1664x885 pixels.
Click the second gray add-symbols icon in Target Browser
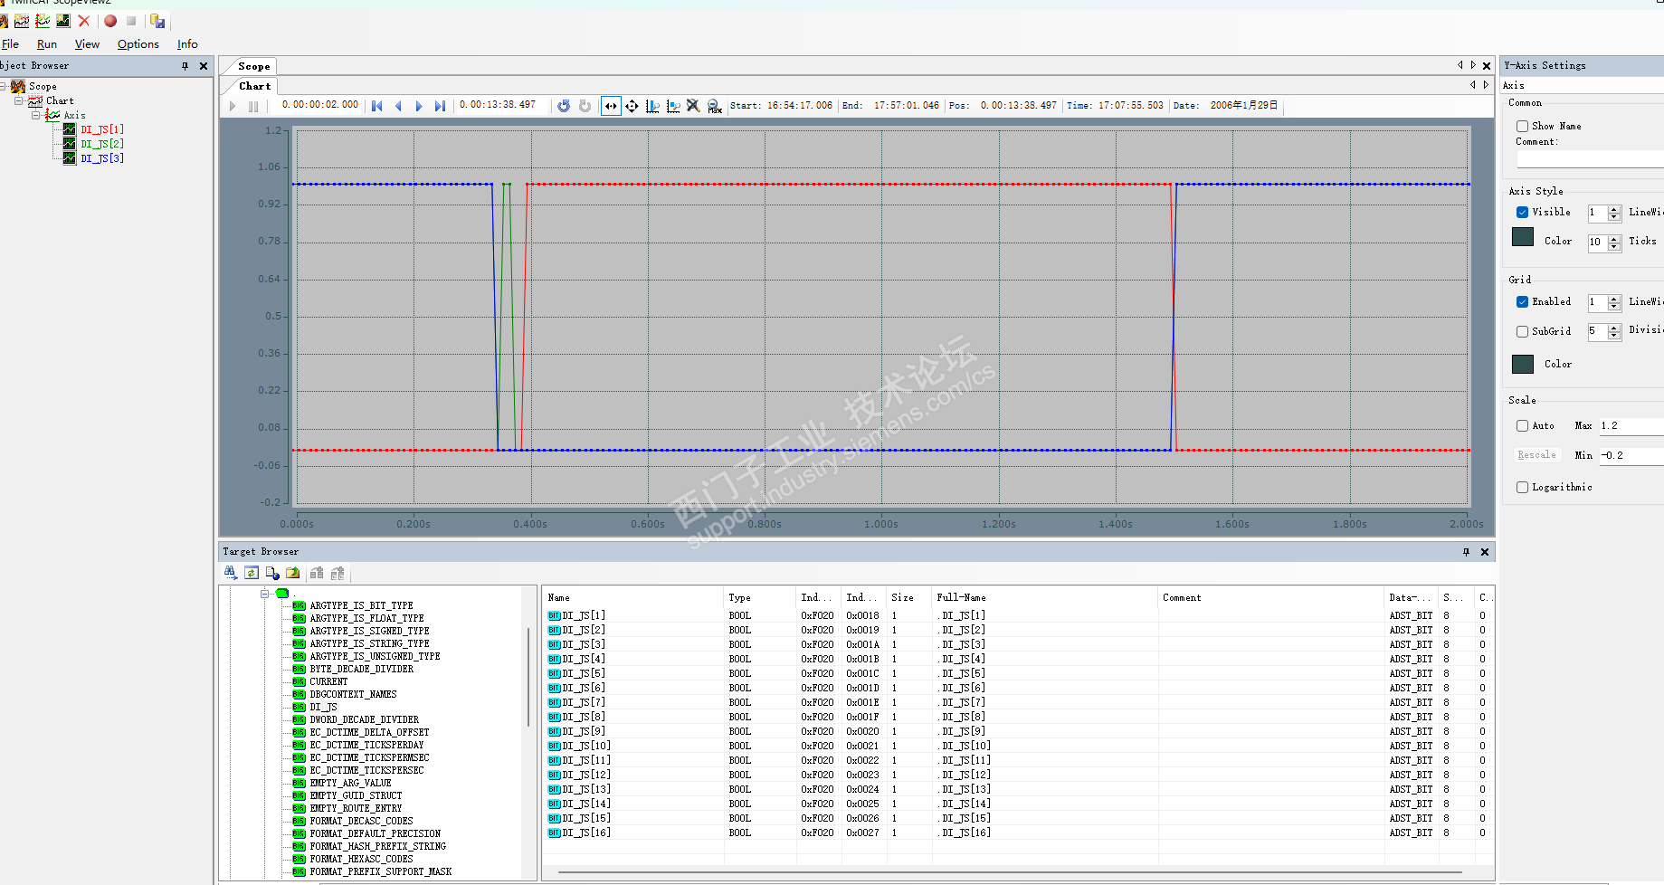338,573
